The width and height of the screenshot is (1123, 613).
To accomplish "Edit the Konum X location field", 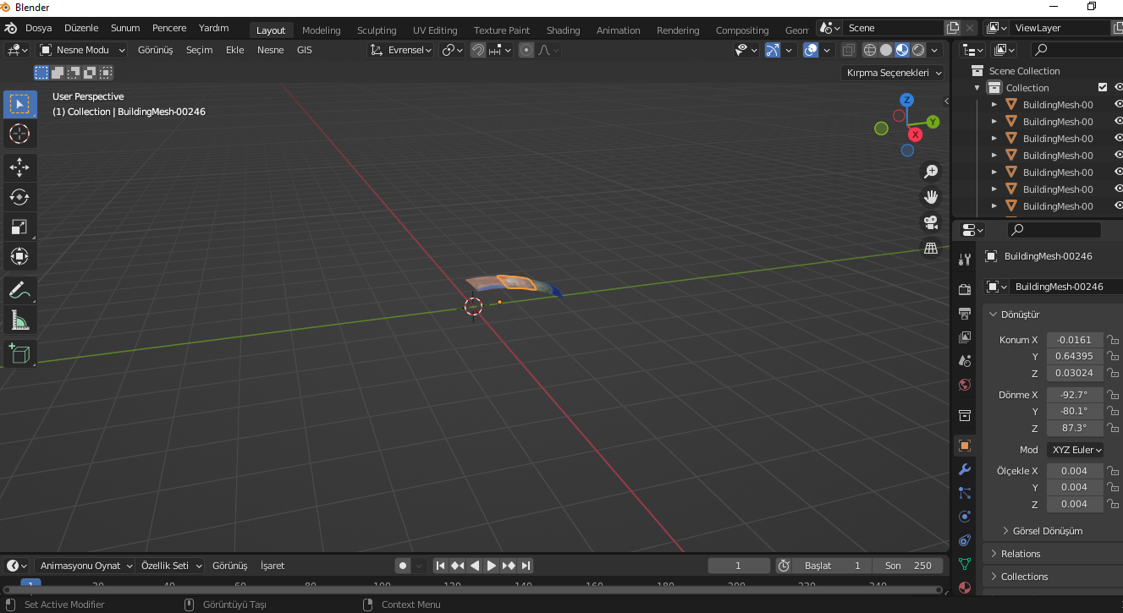I will [x=1074, y=339].
